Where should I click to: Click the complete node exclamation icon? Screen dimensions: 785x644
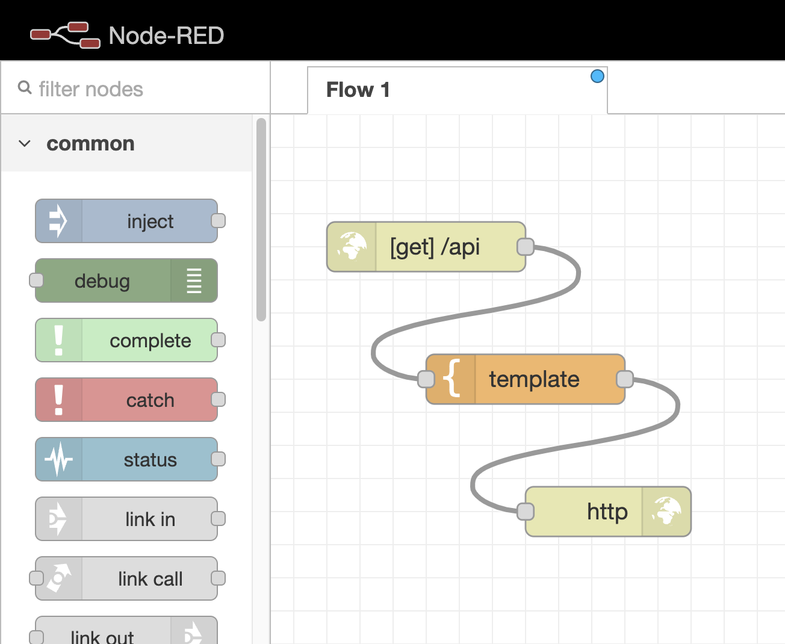coord(58,340)
